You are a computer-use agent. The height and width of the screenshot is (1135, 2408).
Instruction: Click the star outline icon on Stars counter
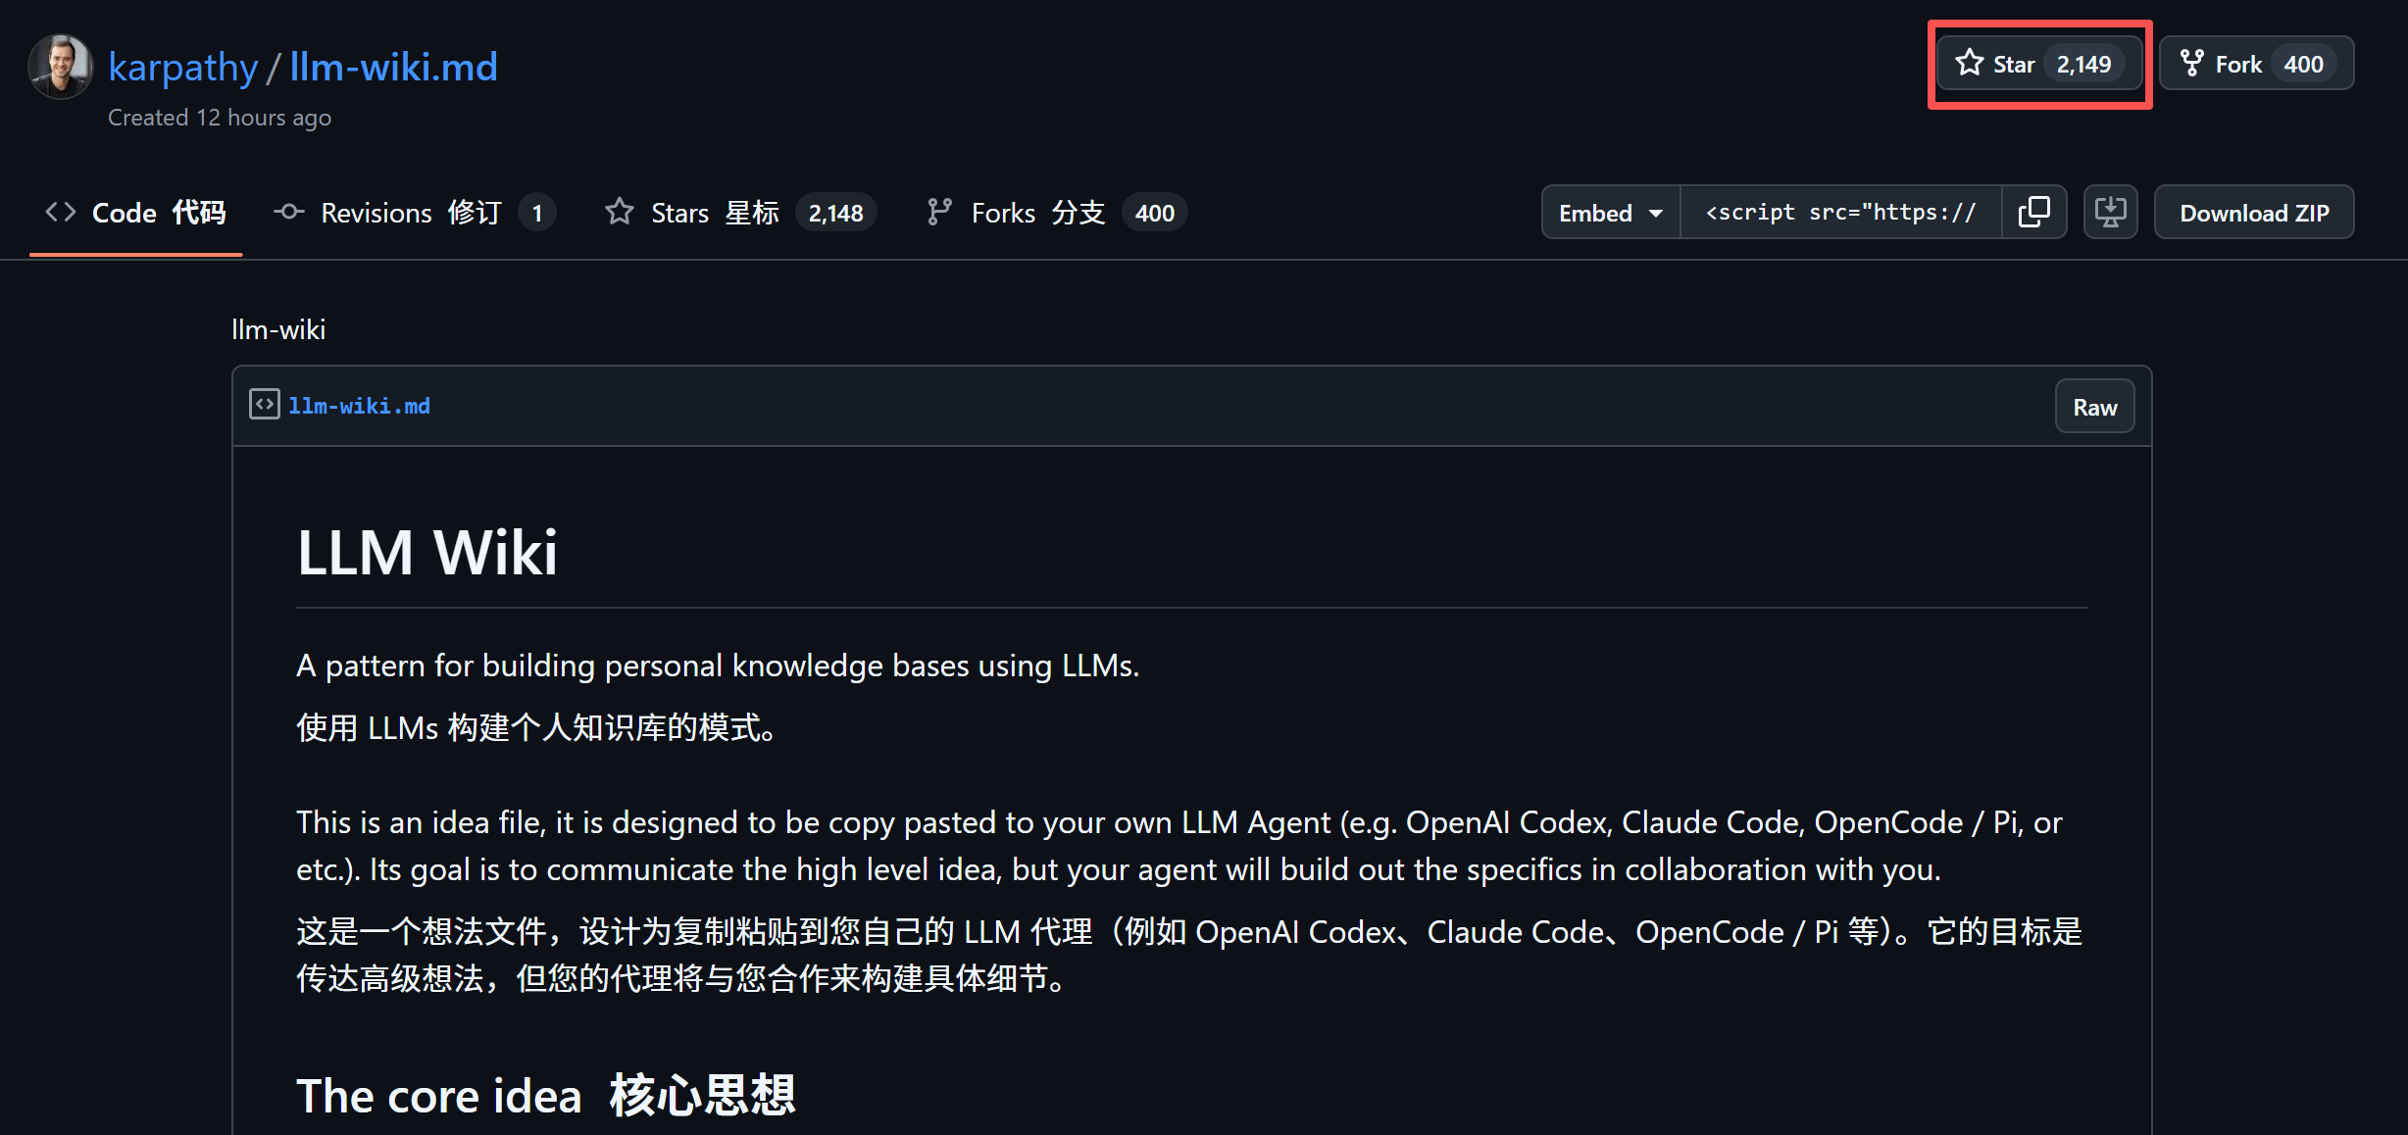point(620,212)
